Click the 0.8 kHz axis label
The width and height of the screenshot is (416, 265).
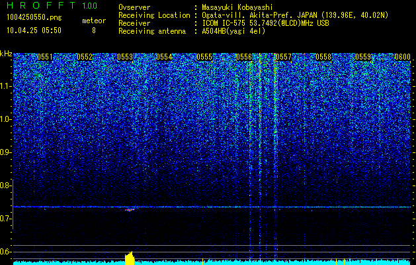click(5, 185)
